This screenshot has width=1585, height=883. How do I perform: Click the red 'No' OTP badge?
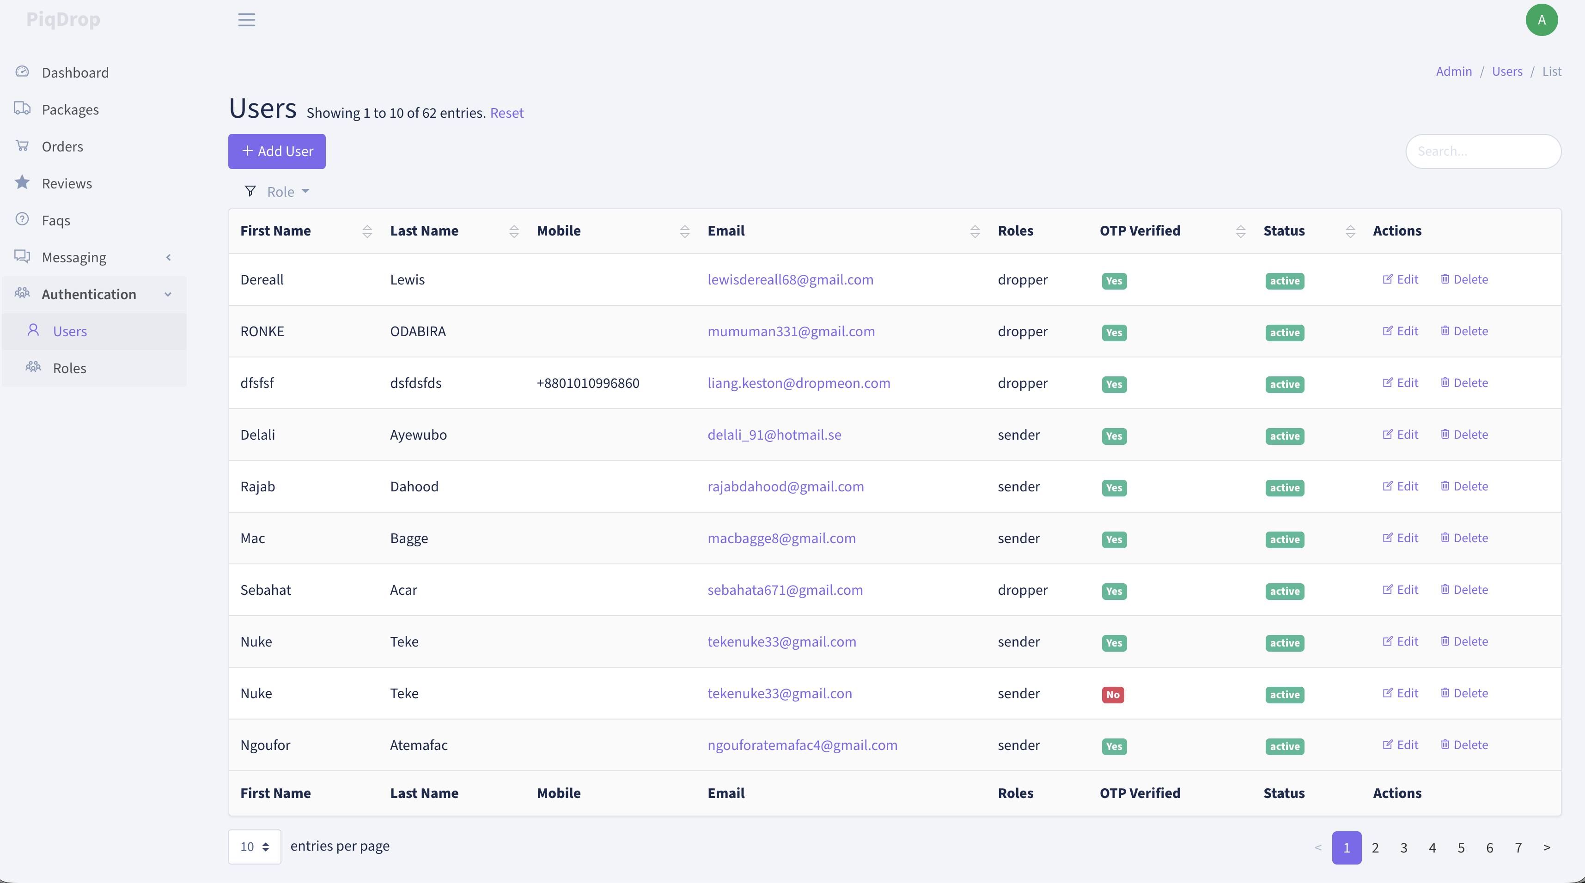coord(1113,694)
